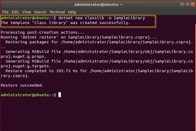Click the 'Processing post-creation actions...' line
This screenshot has width=196, height=131.
pyautogui.click(x=43, y=32)
